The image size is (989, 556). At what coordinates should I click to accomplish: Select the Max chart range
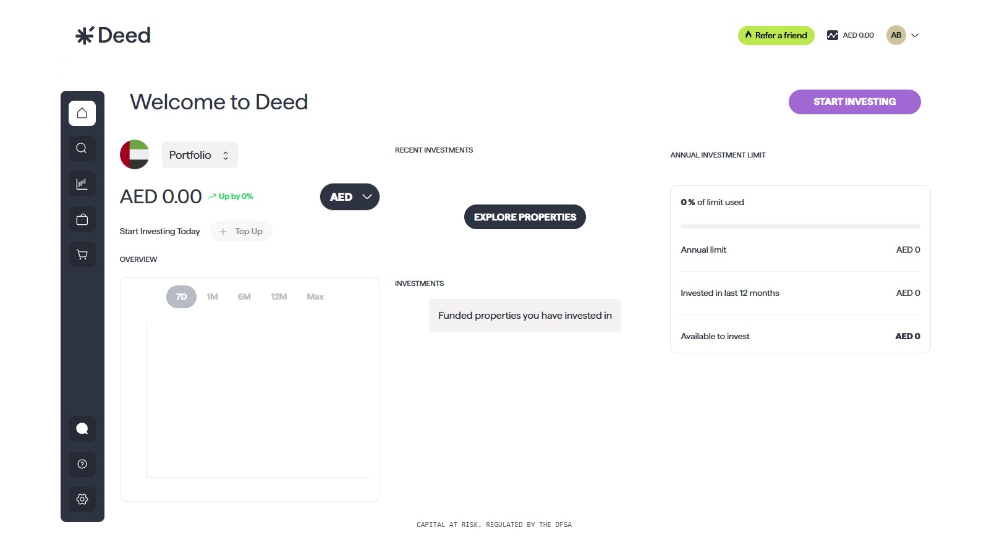coord(315,297)
